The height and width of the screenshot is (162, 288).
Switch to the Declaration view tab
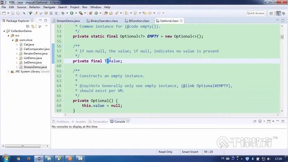pos(98,121)
